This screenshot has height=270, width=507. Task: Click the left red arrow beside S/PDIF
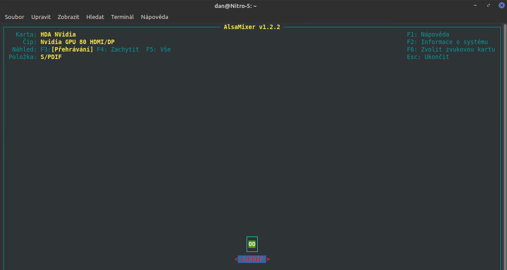tap(236, 259)
